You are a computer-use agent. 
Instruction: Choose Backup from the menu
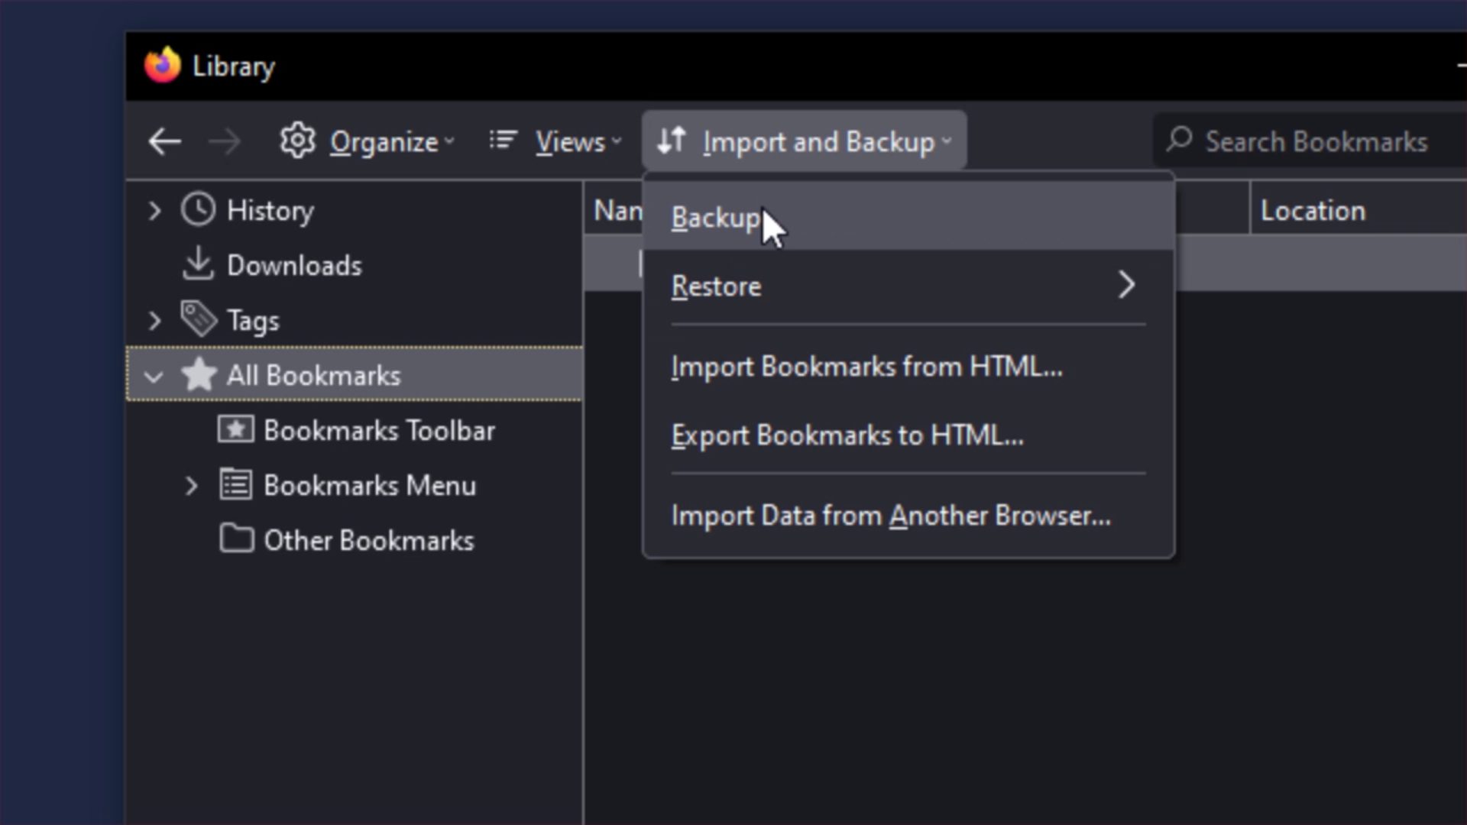714,217
